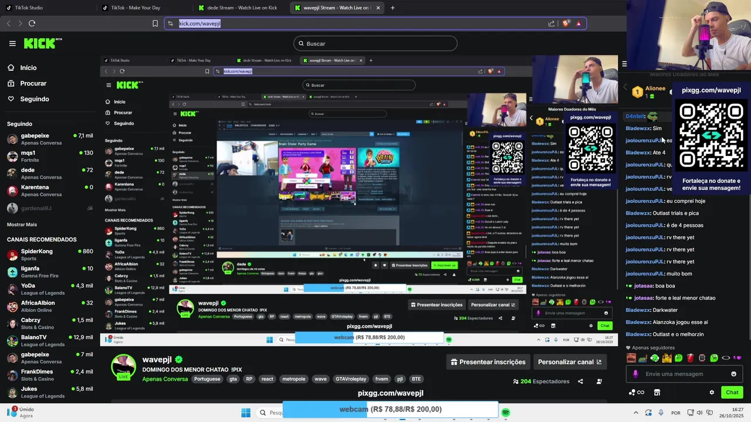Click the KICK logo
Viewport: 751px width, 422px height.
pyautogui.click(x=42, y=43)
